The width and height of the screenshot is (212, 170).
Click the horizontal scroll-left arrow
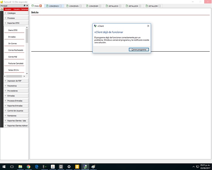pyautogui.click(x=5, y=76)
